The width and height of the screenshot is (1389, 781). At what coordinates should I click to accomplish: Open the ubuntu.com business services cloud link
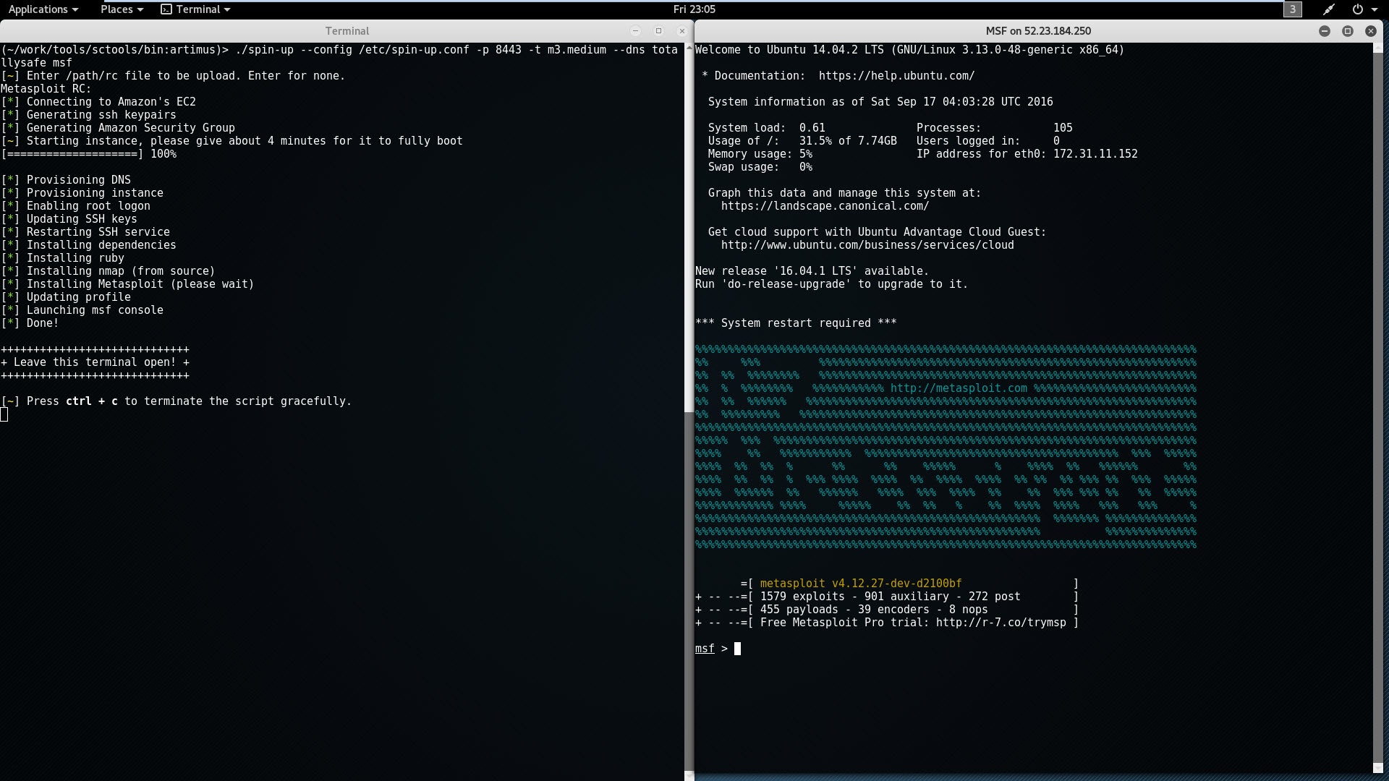(867, 245)
